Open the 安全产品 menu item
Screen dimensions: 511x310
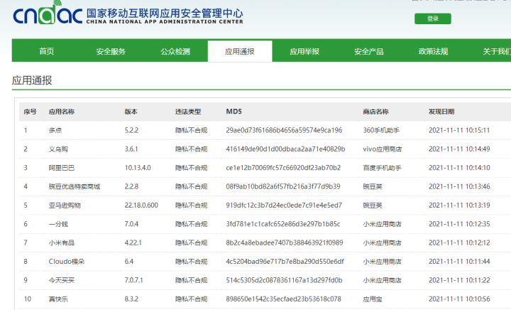[369, 51]
